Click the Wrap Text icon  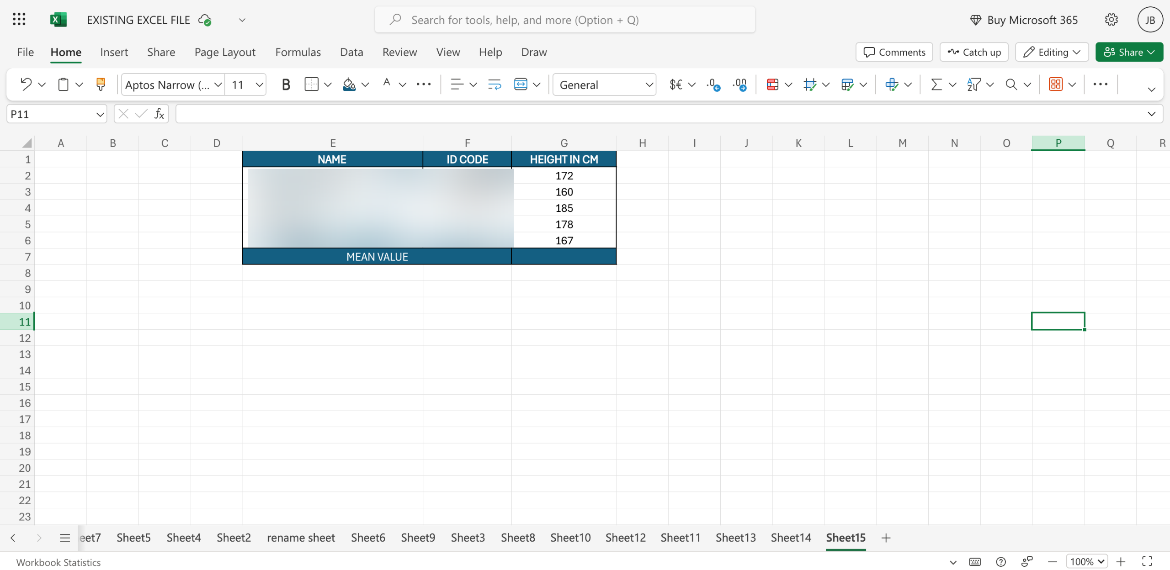[495, 84]
